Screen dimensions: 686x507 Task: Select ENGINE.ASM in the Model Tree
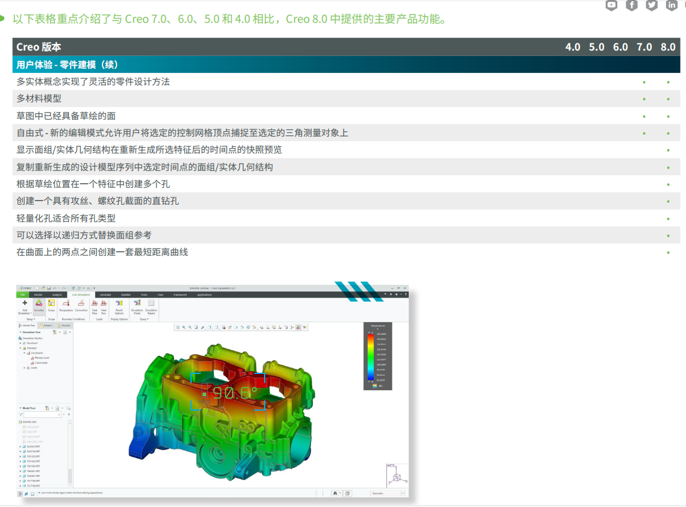pos(30,422)
